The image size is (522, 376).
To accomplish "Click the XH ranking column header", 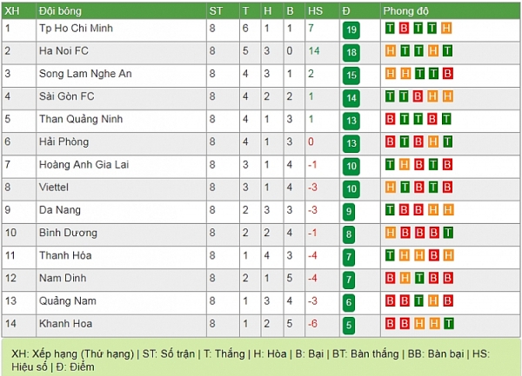I will (x=12, y=10).
